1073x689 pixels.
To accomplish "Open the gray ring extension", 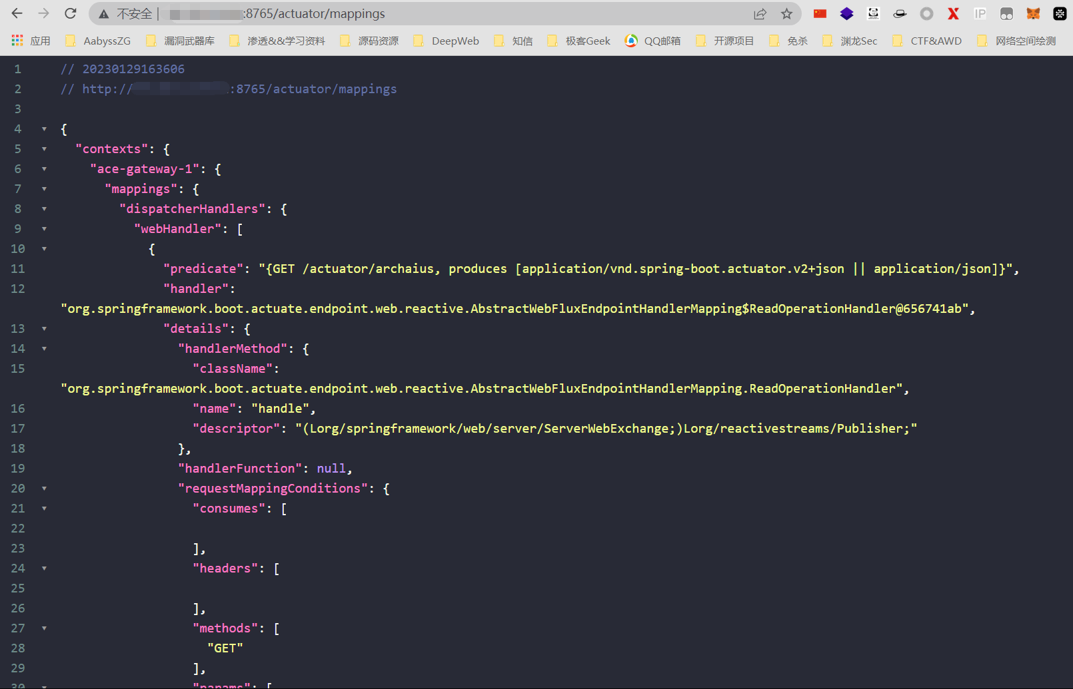I will coord(927,14).
